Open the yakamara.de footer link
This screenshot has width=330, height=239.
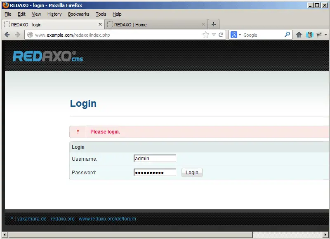[x=32, y=219]
